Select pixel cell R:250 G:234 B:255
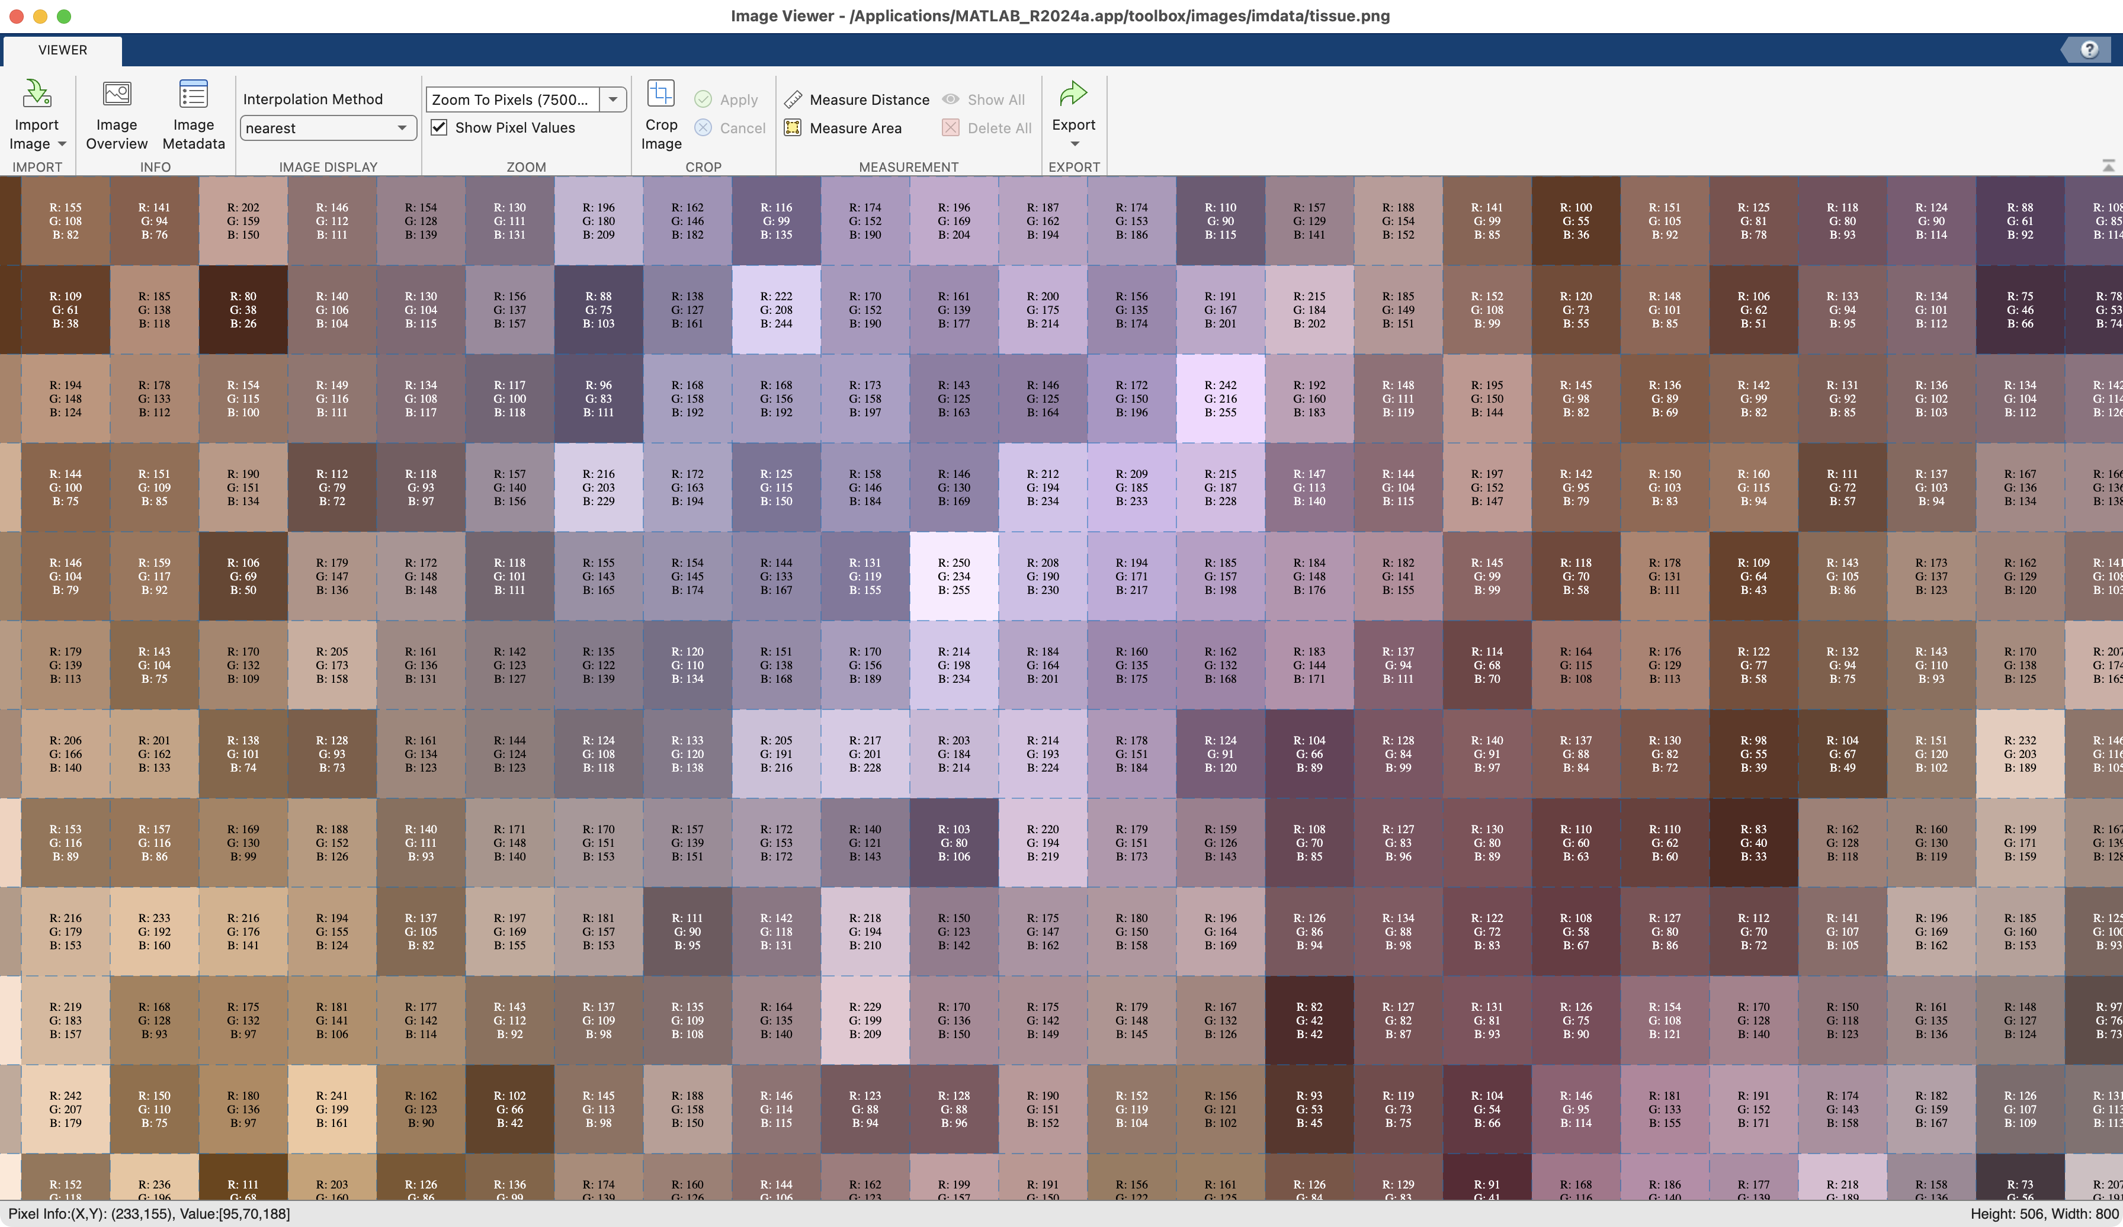The height and width of the screenshot is (1227, 2123). [954, 576]
